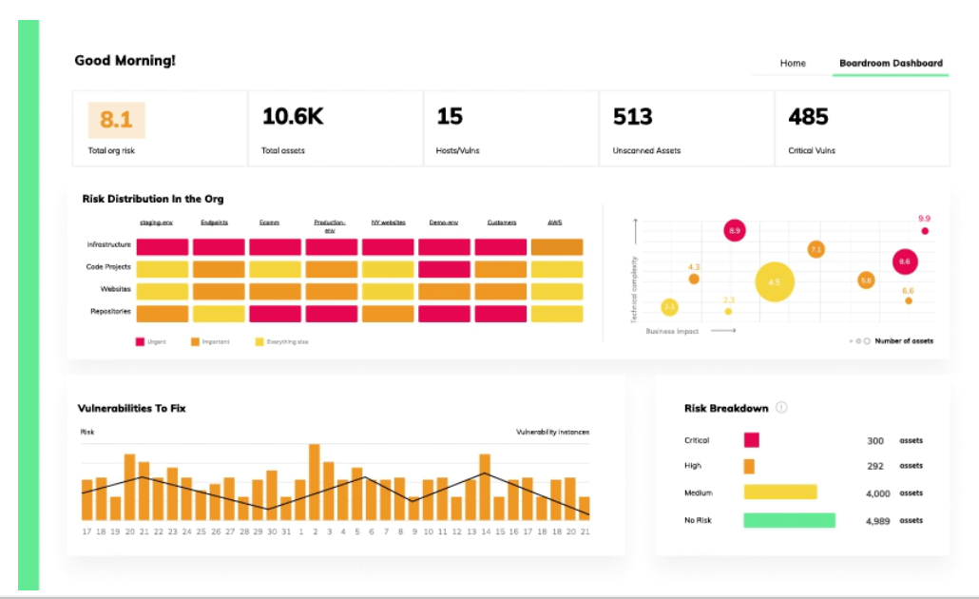
Task: Select the Infrastructure Production-env heatmap cell
Action: coord(332,246)
